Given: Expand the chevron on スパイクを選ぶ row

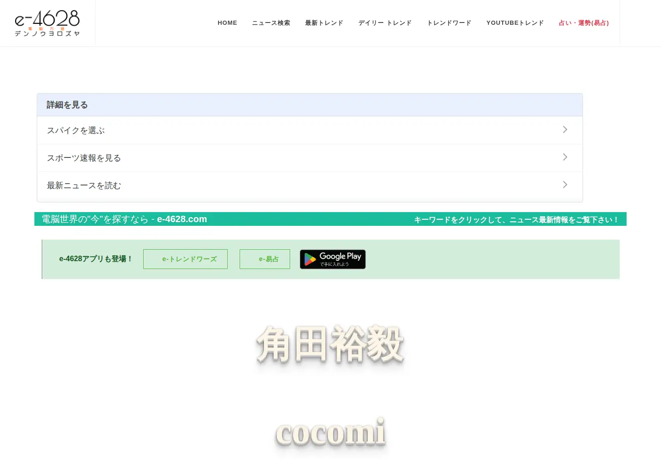Looking at the screenshot, I should [565, 130].
